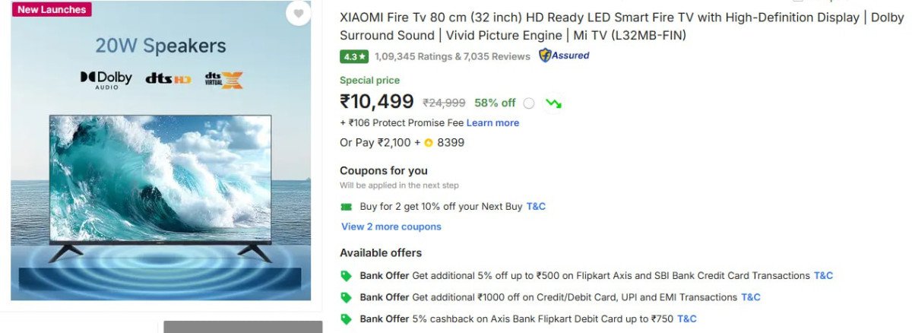
Task: Open the XIAOMI Fire TV product image
Action: (160, 182)
